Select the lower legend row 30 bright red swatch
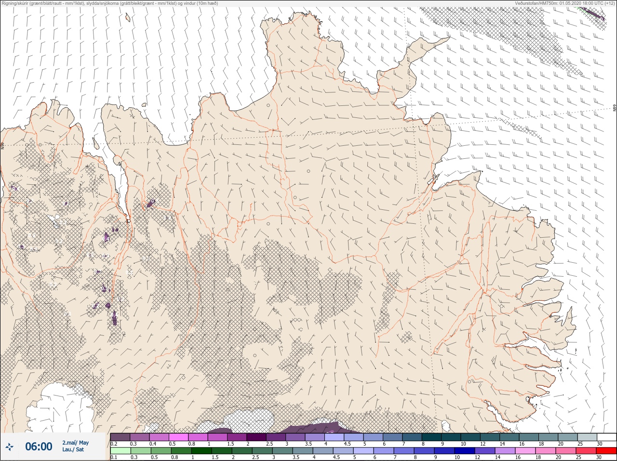Viewport: 617px width, 461px height. point(607,451)
